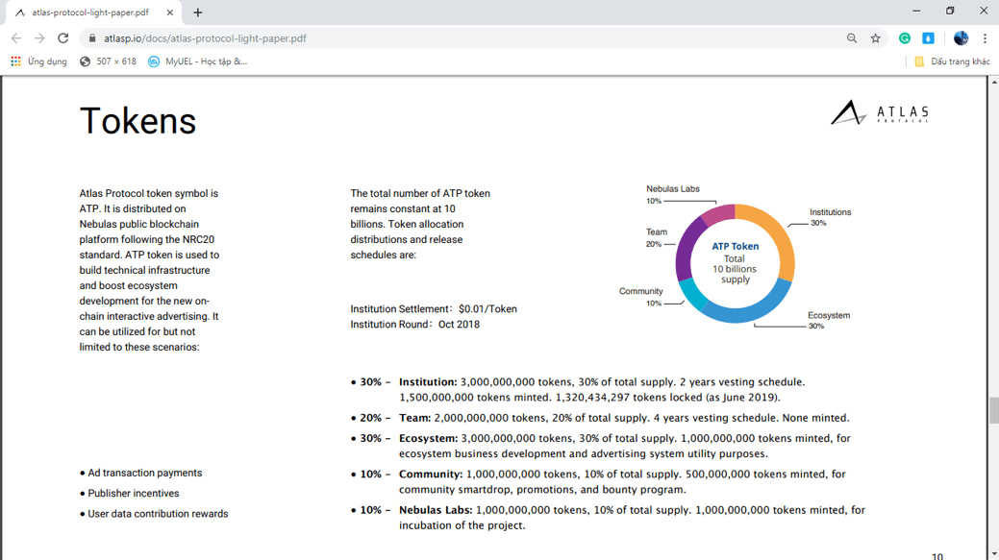Open the Dấu trang khác bookmarks folder
Image resolution: width=999 pixels, height=560 pixels.
[953, 61]
